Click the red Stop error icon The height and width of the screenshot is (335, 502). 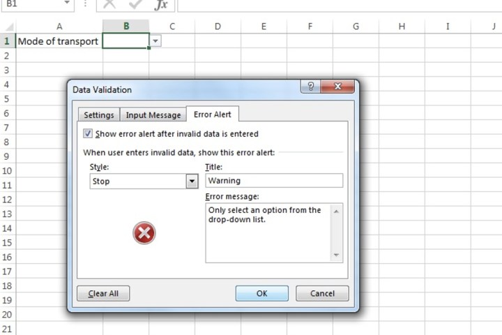pos(144,233)
